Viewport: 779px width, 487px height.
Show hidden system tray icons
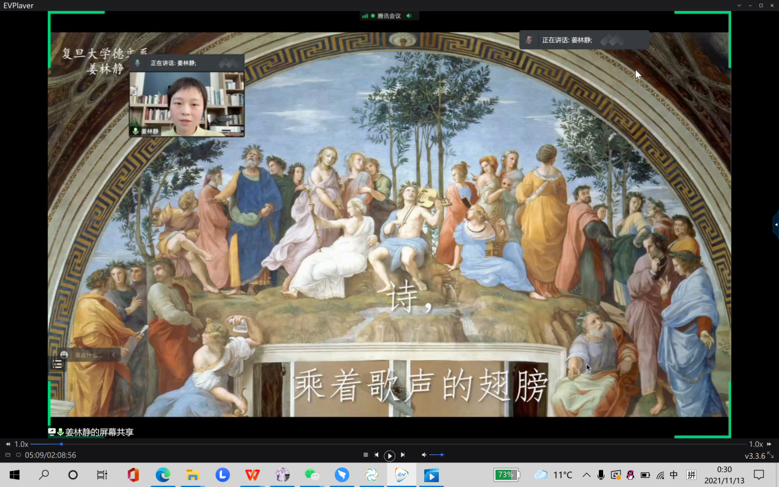[587, 475]
